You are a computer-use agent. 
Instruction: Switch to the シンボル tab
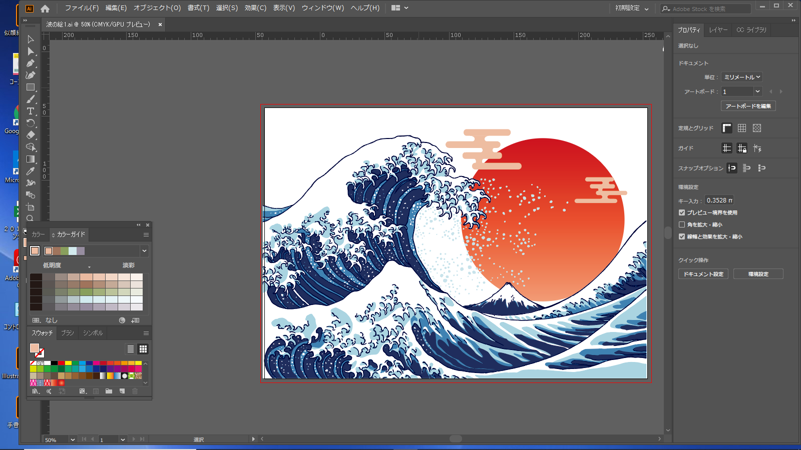(93, 333)
